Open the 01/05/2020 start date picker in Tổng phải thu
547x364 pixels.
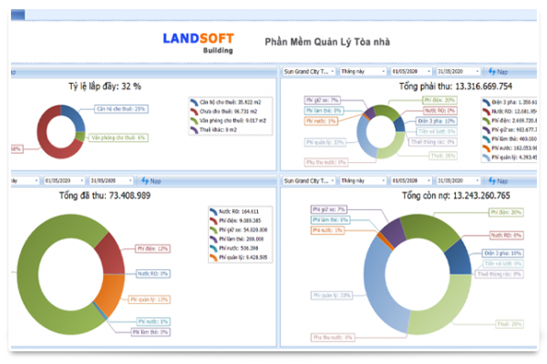410,71
